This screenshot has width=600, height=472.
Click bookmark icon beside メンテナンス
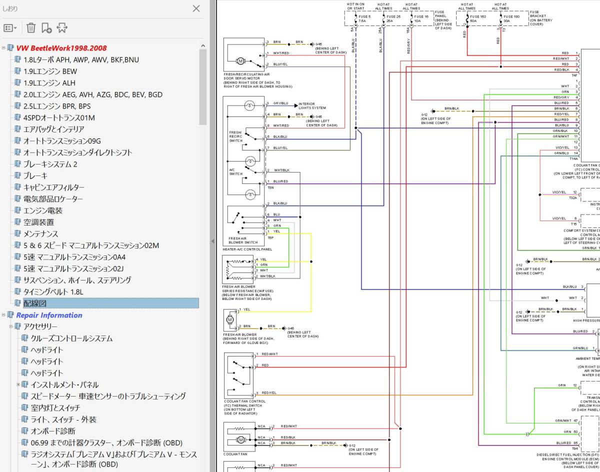tap(18, 233)
